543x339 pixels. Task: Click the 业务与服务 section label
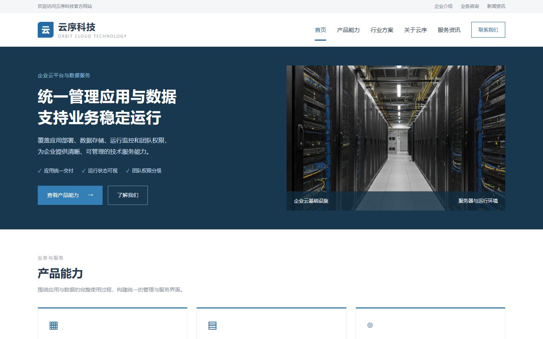pyautogui.click(x=51, y=258)
